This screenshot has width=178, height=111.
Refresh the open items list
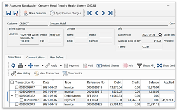click(x=13, y=66)
